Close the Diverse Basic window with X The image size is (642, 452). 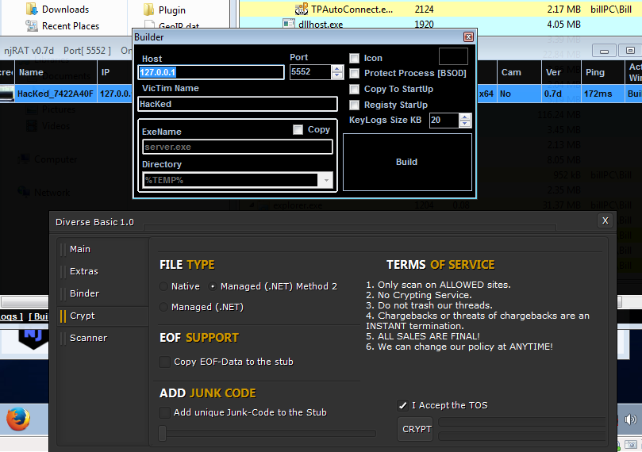[605, 221]
